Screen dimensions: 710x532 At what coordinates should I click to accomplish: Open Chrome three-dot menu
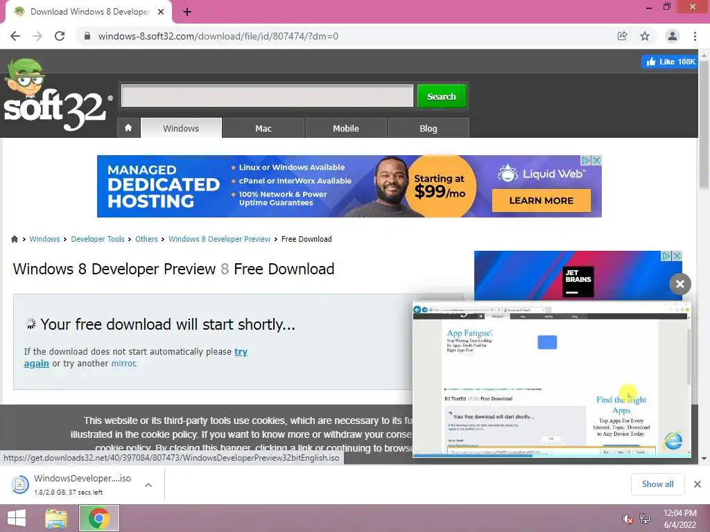click(x=695, y=36)
